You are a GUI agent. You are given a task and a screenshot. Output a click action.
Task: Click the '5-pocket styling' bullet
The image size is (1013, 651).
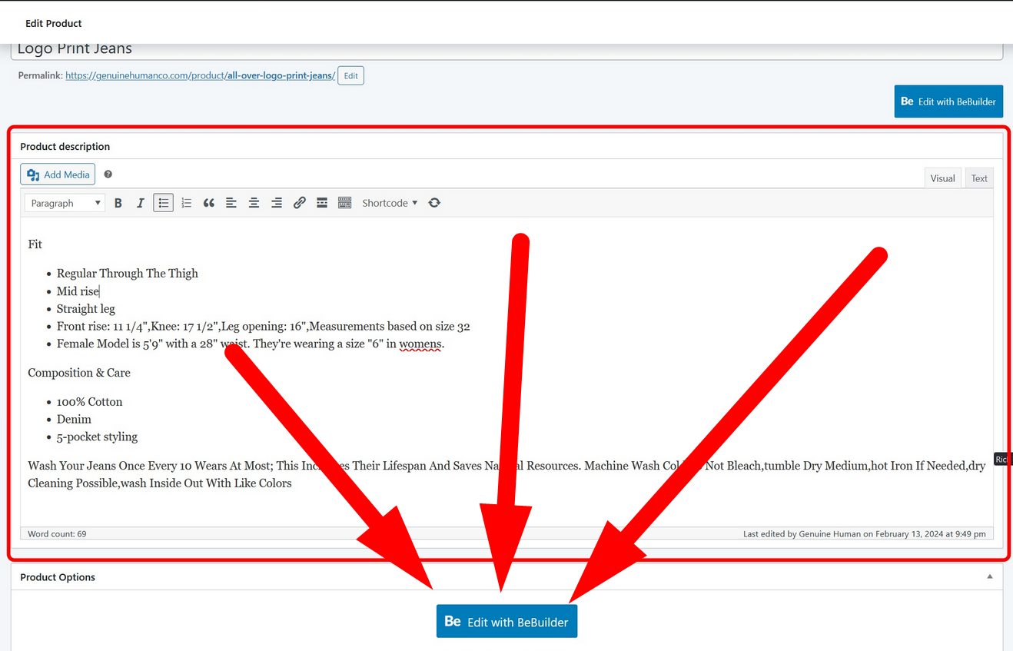coord(98,437)
